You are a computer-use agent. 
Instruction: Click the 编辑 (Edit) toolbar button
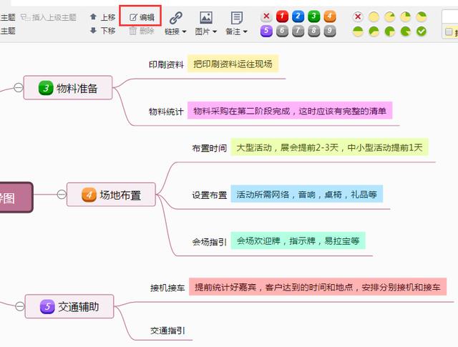[141, 16]
